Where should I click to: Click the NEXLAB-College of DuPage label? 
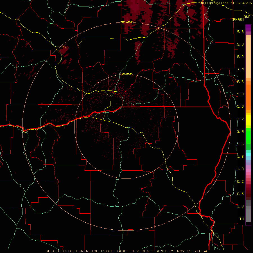225,3
